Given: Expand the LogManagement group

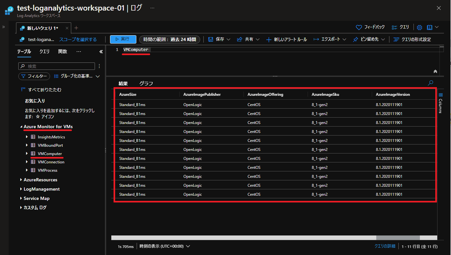Looking at the screenshot, I should tap(21, 189).
